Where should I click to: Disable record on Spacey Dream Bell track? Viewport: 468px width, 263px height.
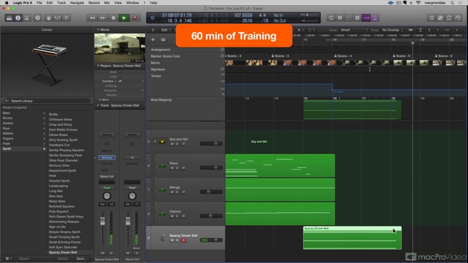(x=183, y=241)
